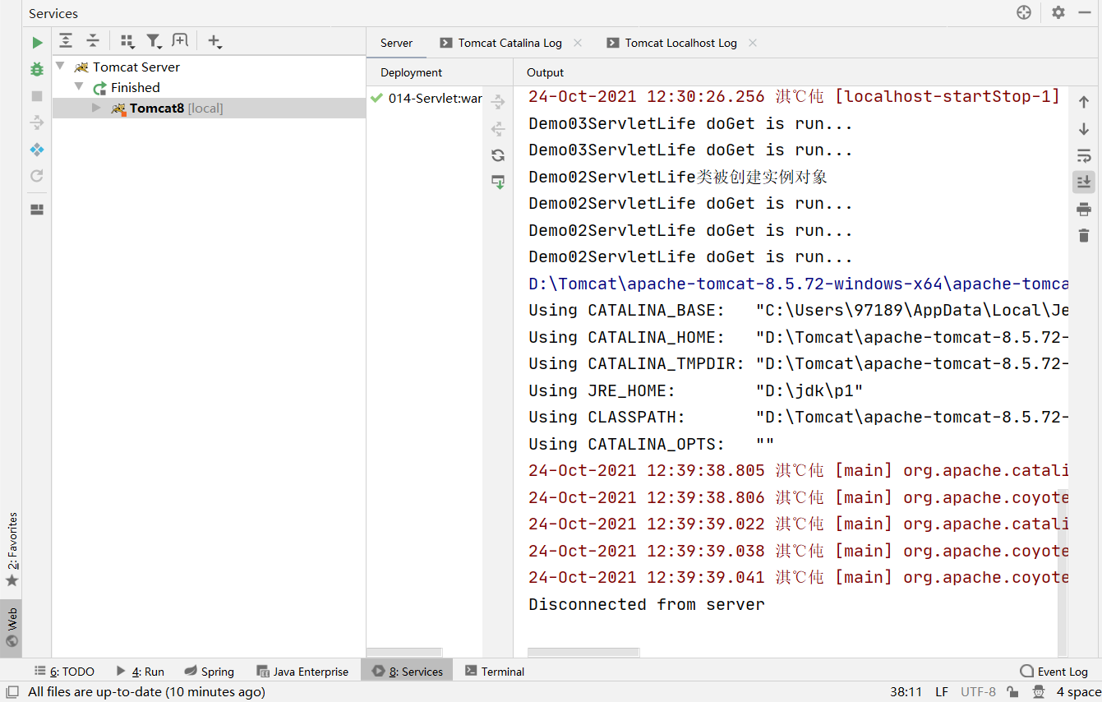The height and width of the screenshot is (702, 1102).
Task: Toggle the read-only lock icon
Action: [1013, 692]
